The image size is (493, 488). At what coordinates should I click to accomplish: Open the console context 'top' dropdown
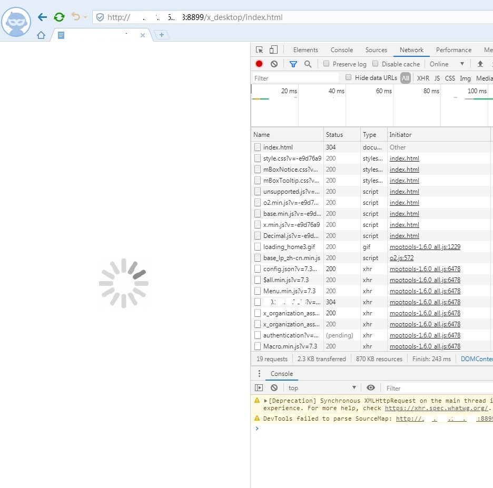click(322, 388)
